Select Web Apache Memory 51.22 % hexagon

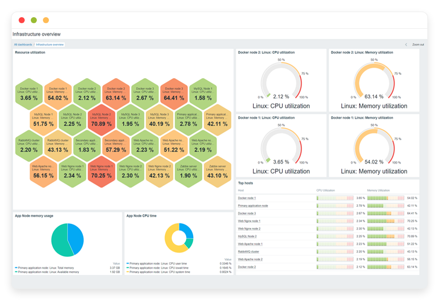coord(174,146)
